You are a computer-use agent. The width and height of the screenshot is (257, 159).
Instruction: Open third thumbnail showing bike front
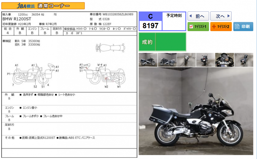186,60
